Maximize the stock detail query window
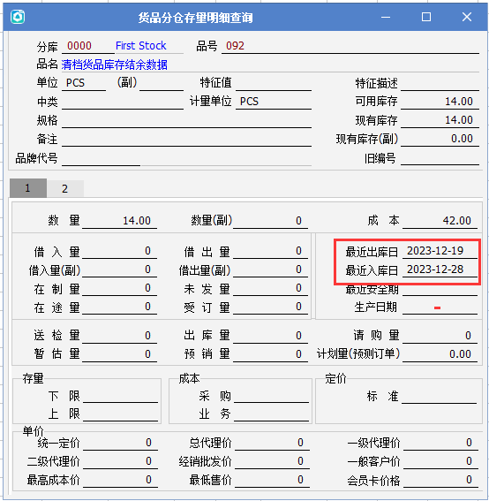 click(x=426, y=17)
